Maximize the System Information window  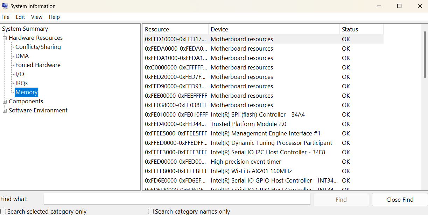[399, 6]
